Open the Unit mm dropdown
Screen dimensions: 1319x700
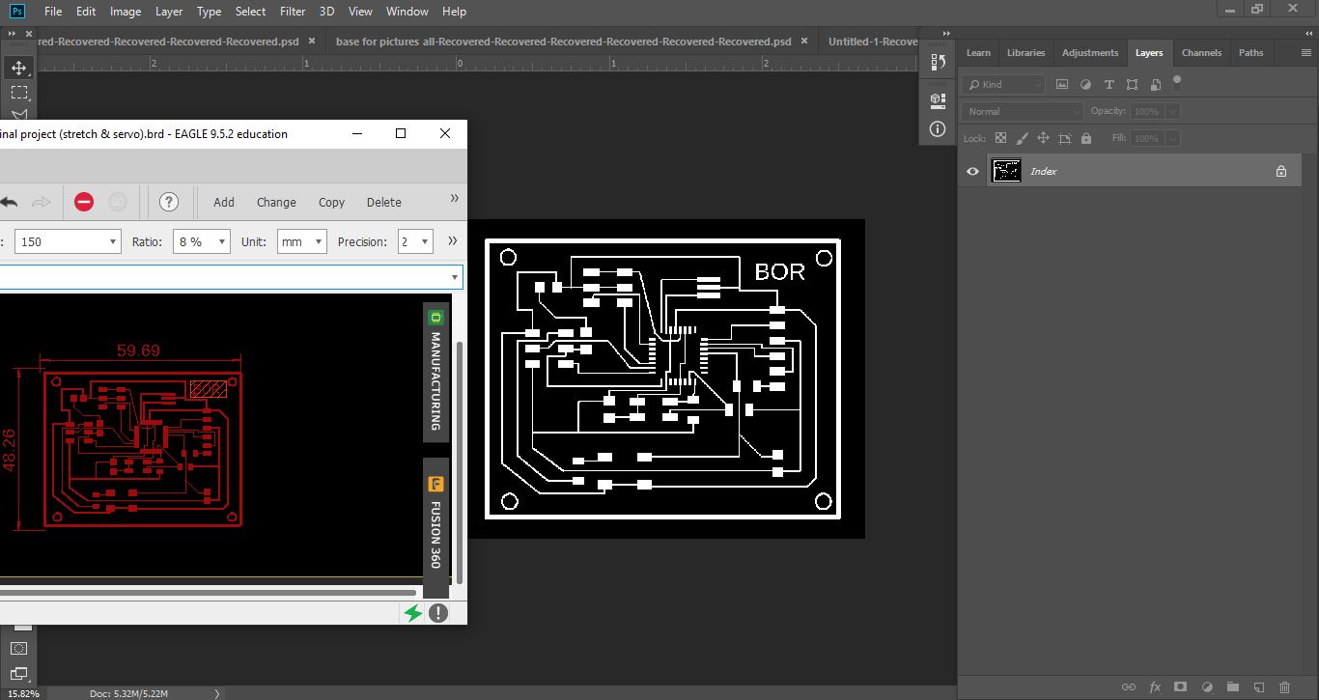pos(301,241)
